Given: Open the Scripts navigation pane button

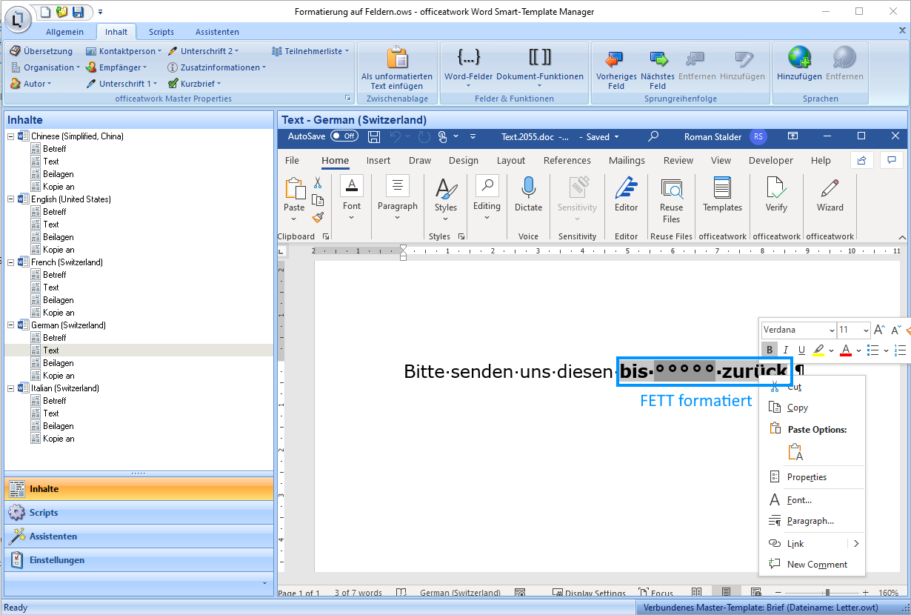Looking at the screenshot, I should pos(139,513).
